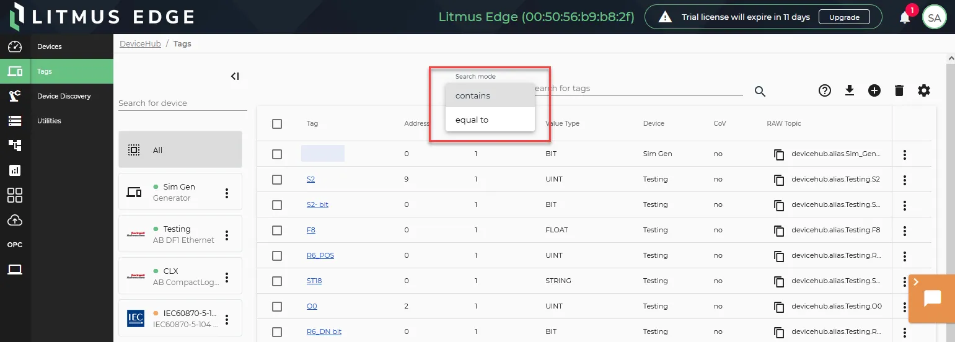Select the CLX AB CompactLogix device card
Screen dimensions: 955x342
pyautogui.click(x=180, y=276)
